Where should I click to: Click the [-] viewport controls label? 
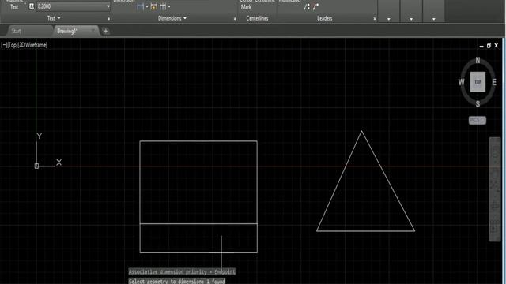(4, 45)
